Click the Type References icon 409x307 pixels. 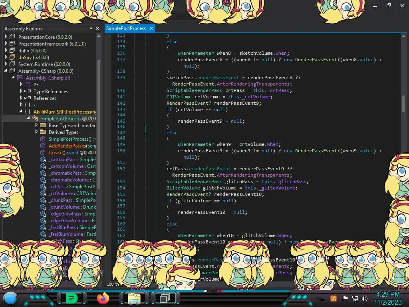point(28,91)
